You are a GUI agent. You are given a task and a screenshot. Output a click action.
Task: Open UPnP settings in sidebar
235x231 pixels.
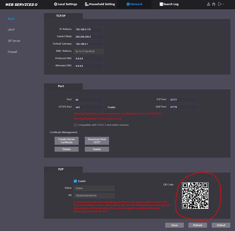point(11,30)
